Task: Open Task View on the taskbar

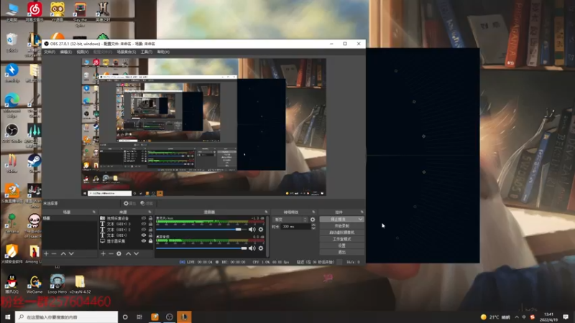Action: tap(139, 317)
